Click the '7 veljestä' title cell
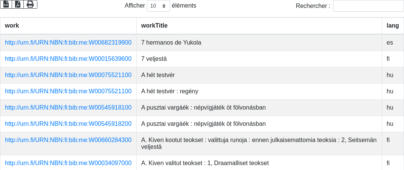The image size is (404, 170). pos(154,59)
